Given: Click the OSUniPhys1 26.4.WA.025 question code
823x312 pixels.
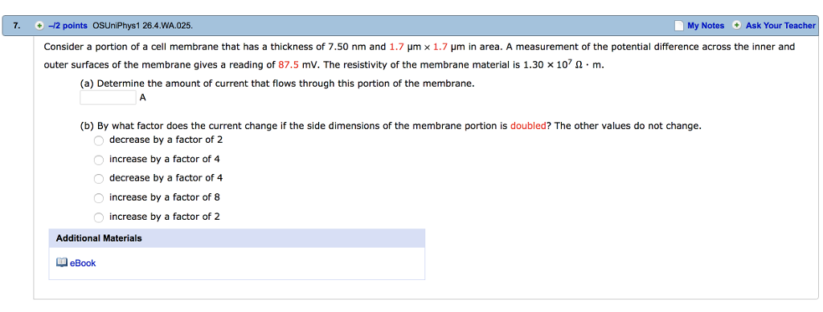Looking at the screenshot, I should pyautogui.click(x=142, y=25).
